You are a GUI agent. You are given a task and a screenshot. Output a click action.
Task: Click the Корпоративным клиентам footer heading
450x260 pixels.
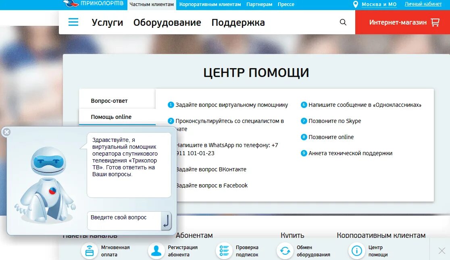coord(381,235)
